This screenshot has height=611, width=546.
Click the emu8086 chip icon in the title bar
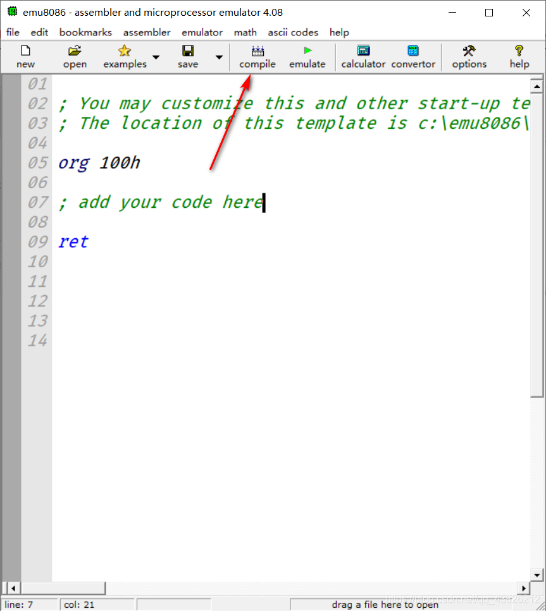[x=13, y=12]
